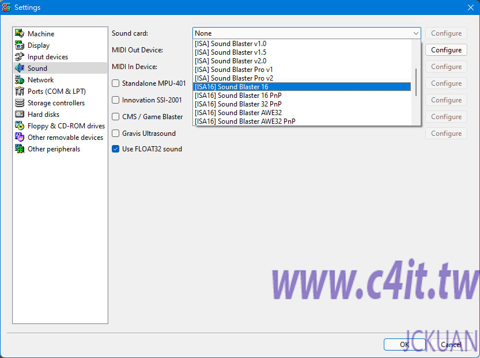Viewport: 480px width, 358px height.
Task: Click the Machine category icon
Action: [x=20, y=33]
